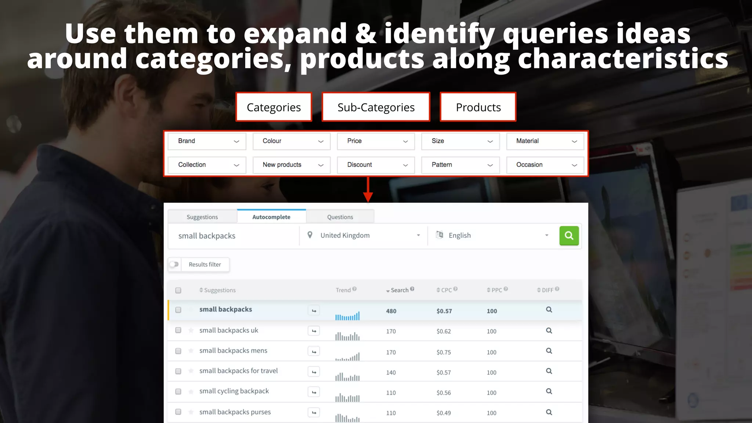Star the small backpacks purses suggestion
The height and width of the screenshot is (423, 752).
pyautogui.click(x=191, y=412)
